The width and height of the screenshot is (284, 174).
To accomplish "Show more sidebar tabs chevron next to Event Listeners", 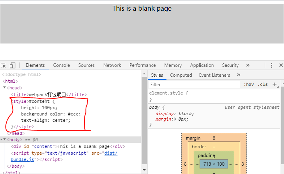I will (x=239, y=75).
